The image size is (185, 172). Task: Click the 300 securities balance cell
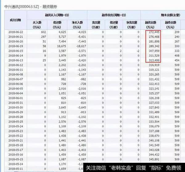click(177, 46)
